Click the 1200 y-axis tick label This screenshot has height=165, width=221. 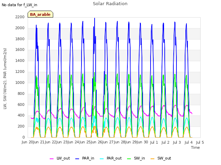pos(20,71)
